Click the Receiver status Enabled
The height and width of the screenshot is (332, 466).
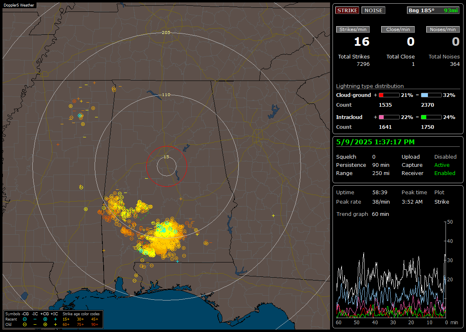pyautogui.click(x=445, y=173)
